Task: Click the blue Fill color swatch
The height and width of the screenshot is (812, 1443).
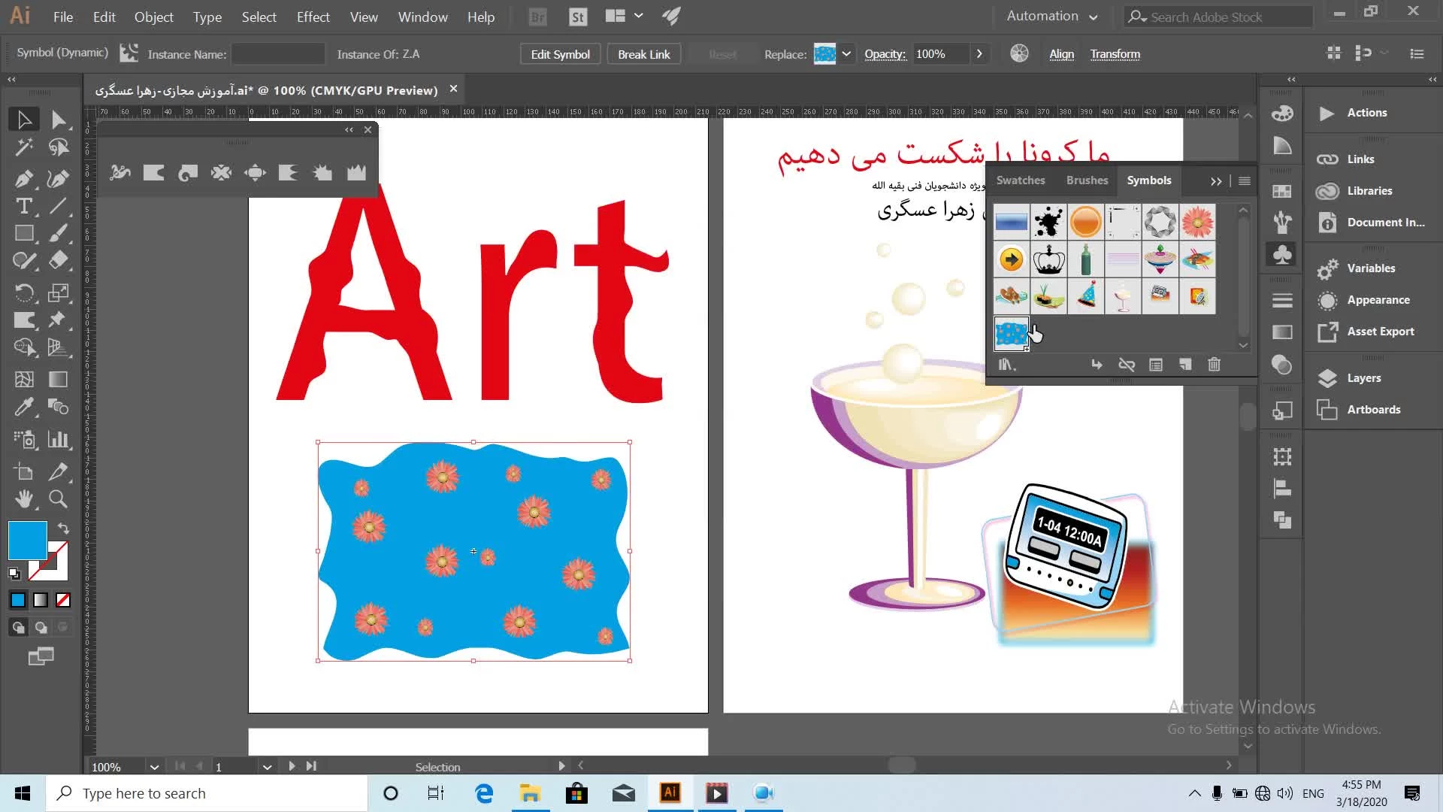Action: click(27, 540)
